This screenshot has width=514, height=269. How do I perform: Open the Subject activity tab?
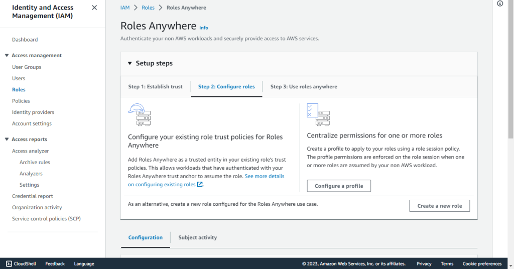(x=197, y=237)
